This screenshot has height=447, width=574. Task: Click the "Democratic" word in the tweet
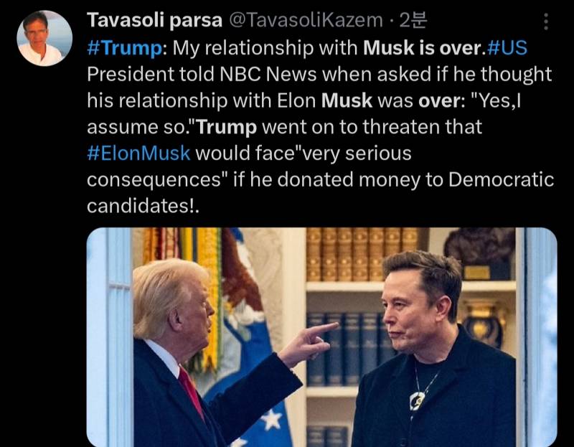click(501, 179)
